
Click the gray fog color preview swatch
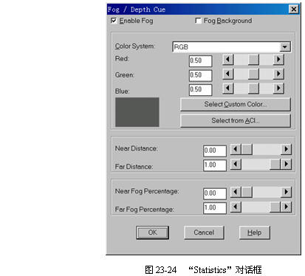coord(137,112)
